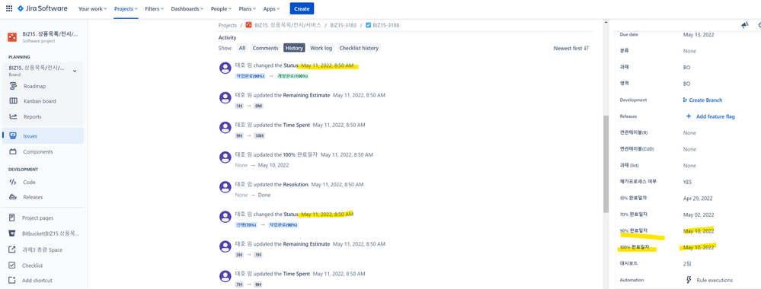Viewport: 761px width, 289px height.
Task: Open the BIZ15-3183 breadcrumb link
Action: [343, 25]
